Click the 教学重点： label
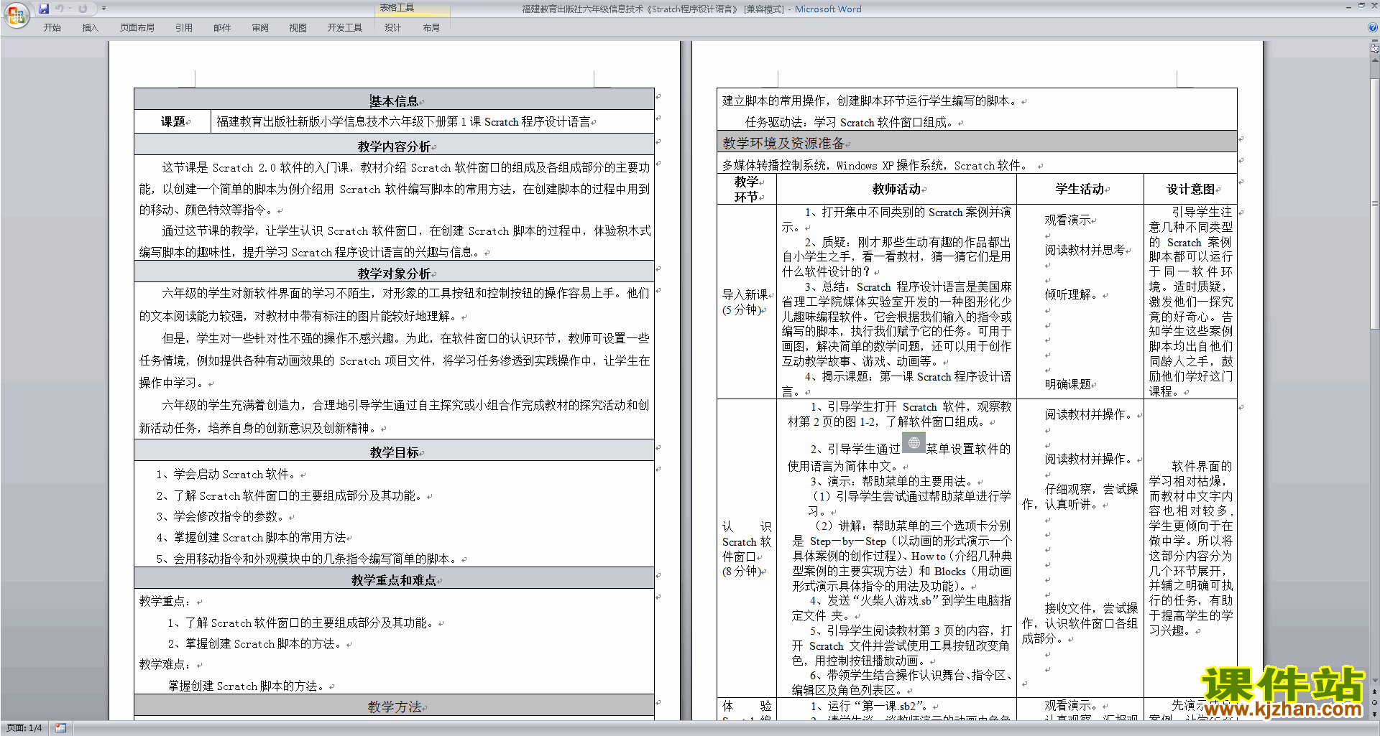This screenshot has width=1380, height=736. click(165, 601)
